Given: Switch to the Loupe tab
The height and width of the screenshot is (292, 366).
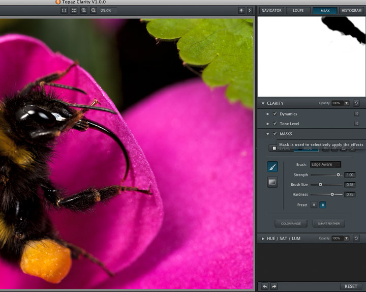Looking at the screenshot, I should pyautogui.click(x=298, y=11).
